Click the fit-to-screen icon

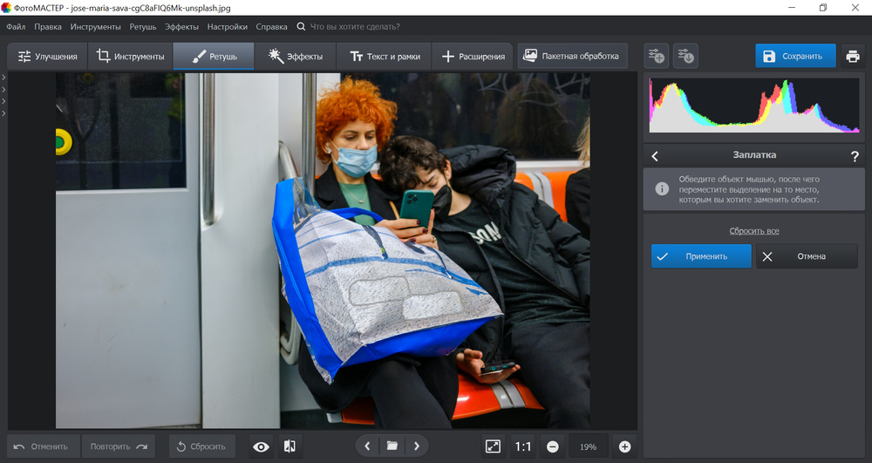coord(493,446)
